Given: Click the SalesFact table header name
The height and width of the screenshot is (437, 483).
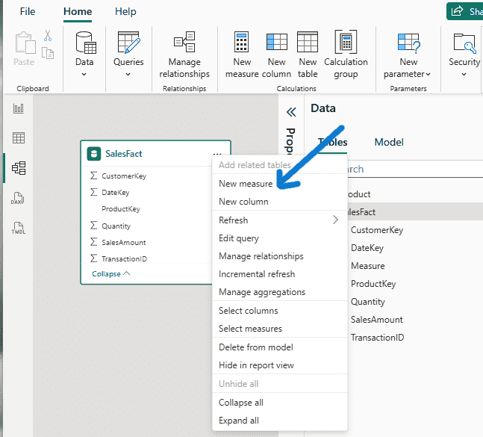Looking at the screenshot, I should 123,153.
